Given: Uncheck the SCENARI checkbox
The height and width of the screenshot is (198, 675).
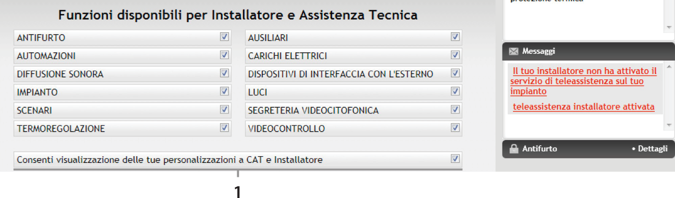Looking at the screenshot, I should coord(224,110).
